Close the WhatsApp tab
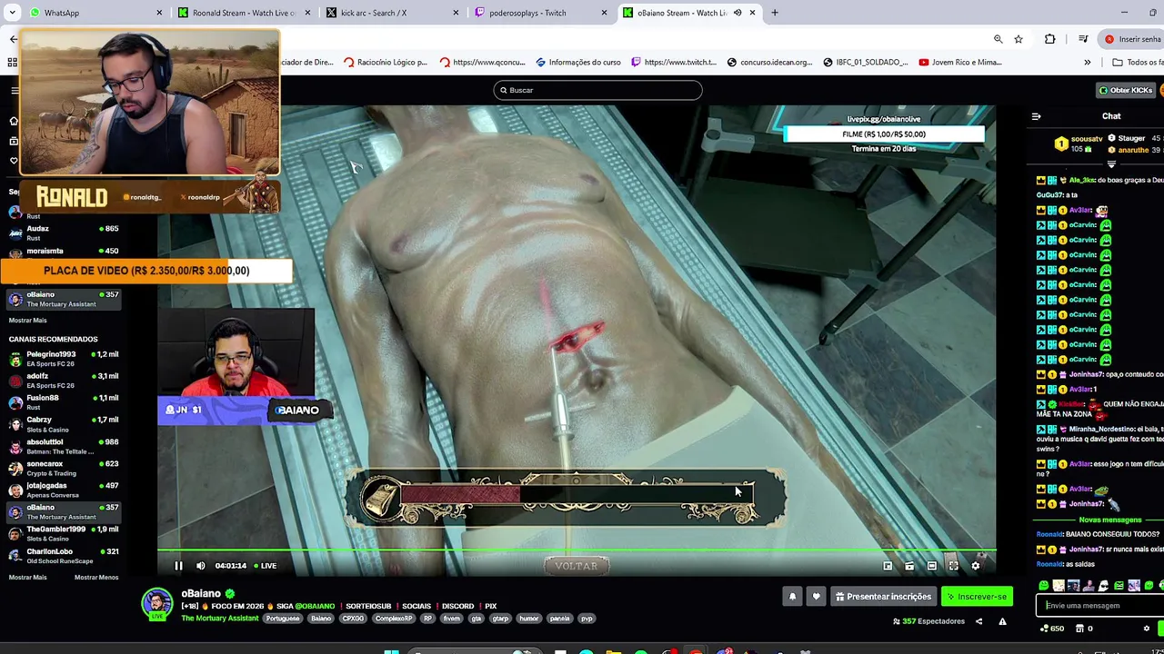Screen dimensions: 1164x654 click(159, 13)
